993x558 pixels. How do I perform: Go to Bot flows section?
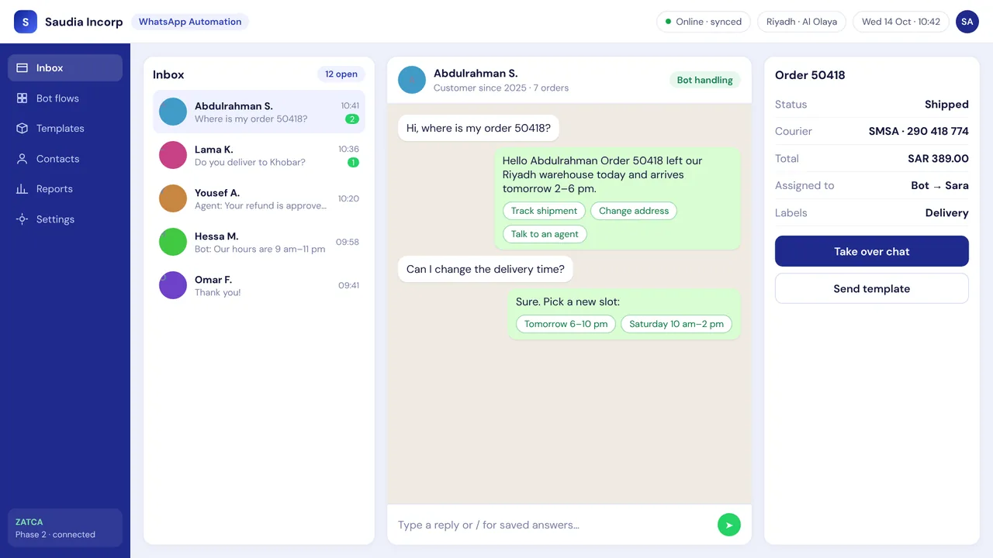tap(65, 98)
